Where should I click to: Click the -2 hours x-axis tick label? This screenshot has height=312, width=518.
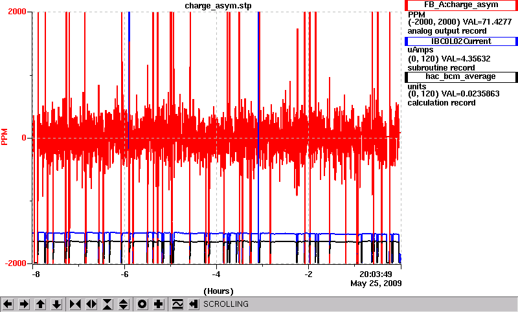coord(308,274)
